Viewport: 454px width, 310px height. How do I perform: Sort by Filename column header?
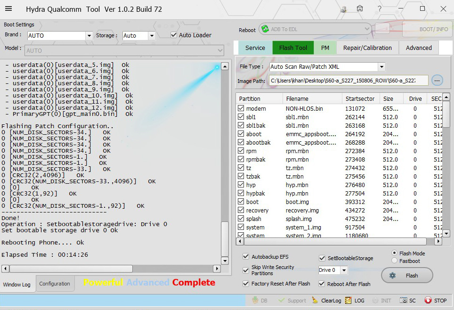pos(312,98)
